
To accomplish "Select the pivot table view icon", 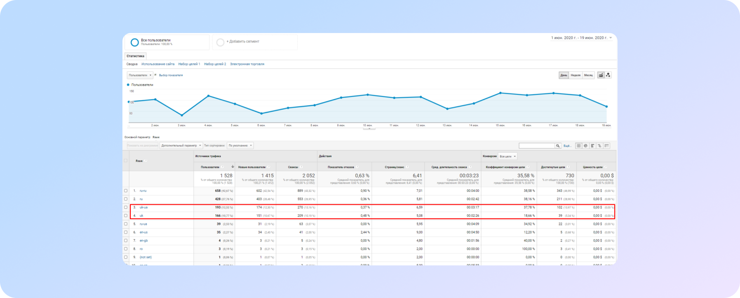I will pos(607,146).
